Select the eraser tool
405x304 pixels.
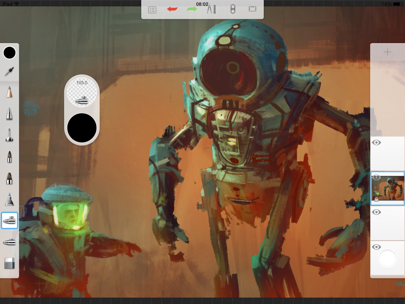click(10, 263)
